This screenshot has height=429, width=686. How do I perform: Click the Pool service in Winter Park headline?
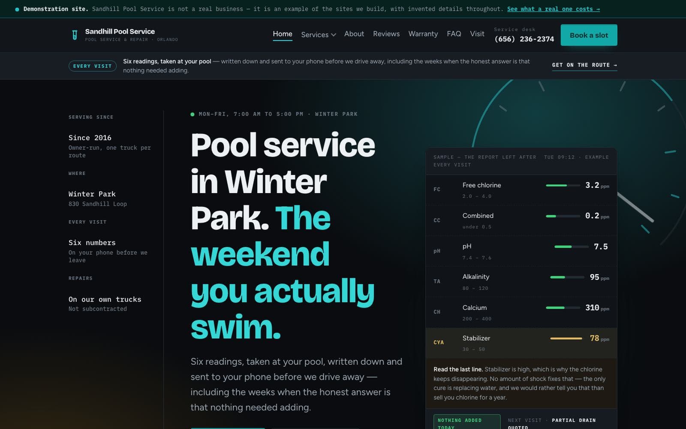pyautogui.click(x=283, y=236)
